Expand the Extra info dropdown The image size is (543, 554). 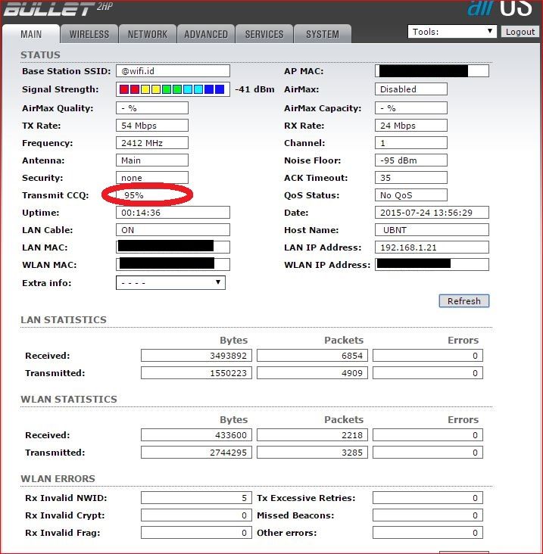coord(170,282)
